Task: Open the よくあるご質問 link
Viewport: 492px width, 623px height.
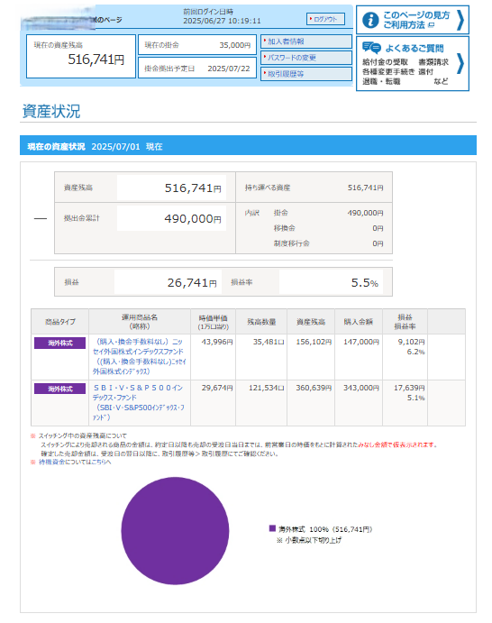Action: click(x=415, y=49)
